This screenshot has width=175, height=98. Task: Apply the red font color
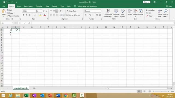[x=45, y=15]
